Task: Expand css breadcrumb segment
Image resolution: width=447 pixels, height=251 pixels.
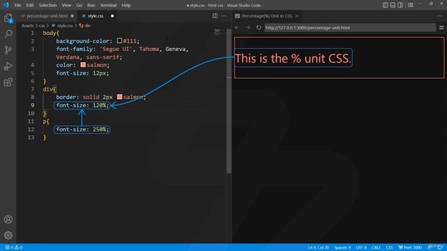Action: [x=42, y=26]
